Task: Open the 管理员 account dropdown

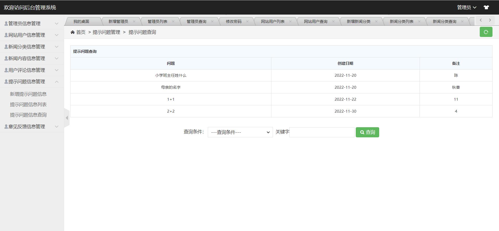Action: (x=467, y=7)
